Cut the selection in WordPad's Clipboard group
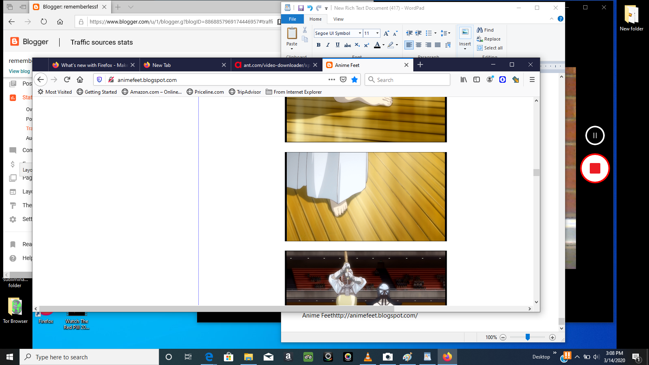The height and width of the screenshot is (365, 649). (x=305, y=30)
